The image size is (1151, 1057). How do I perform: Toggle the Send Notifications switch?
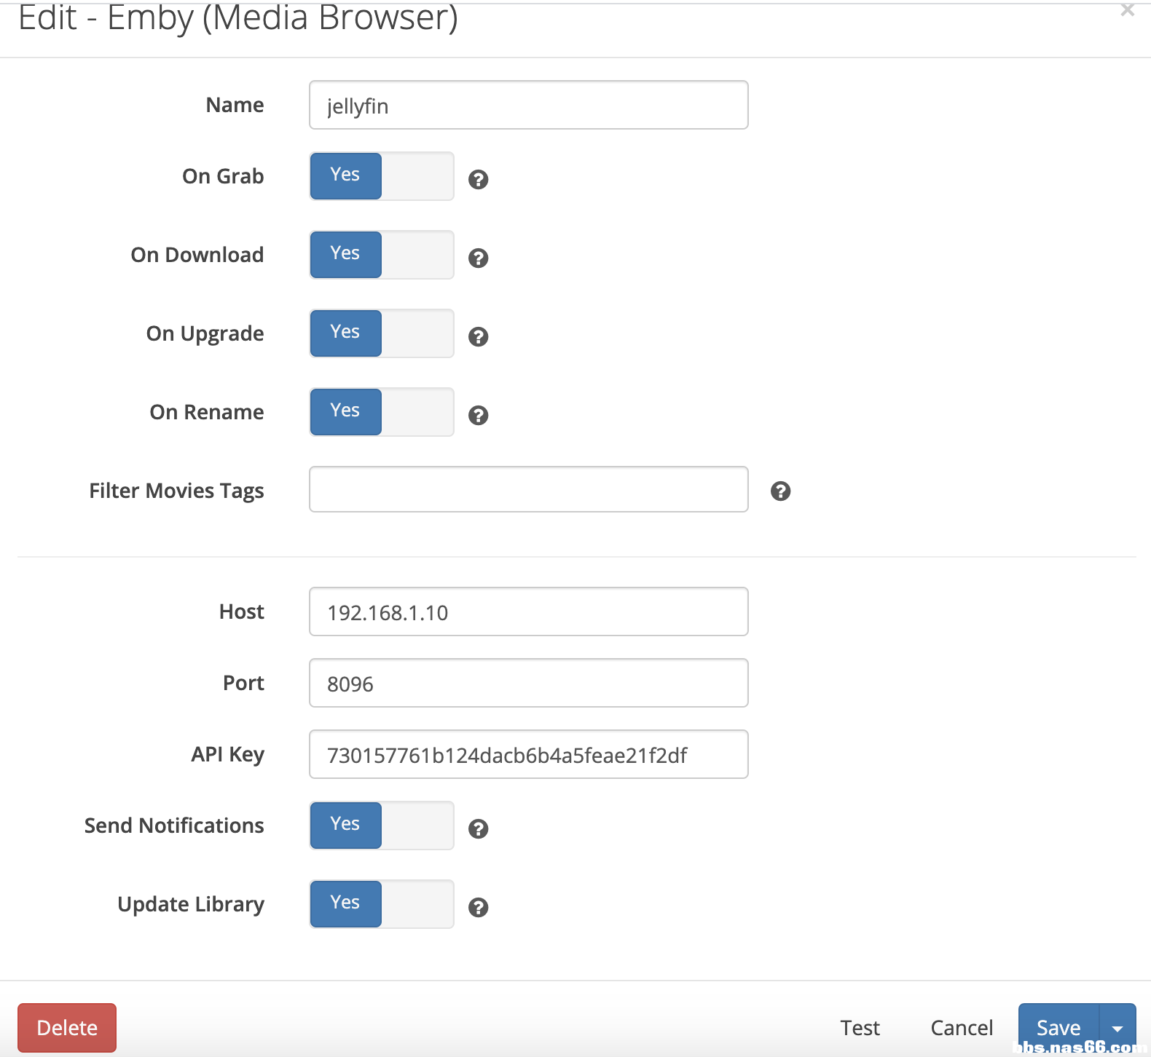pos(382,826)
